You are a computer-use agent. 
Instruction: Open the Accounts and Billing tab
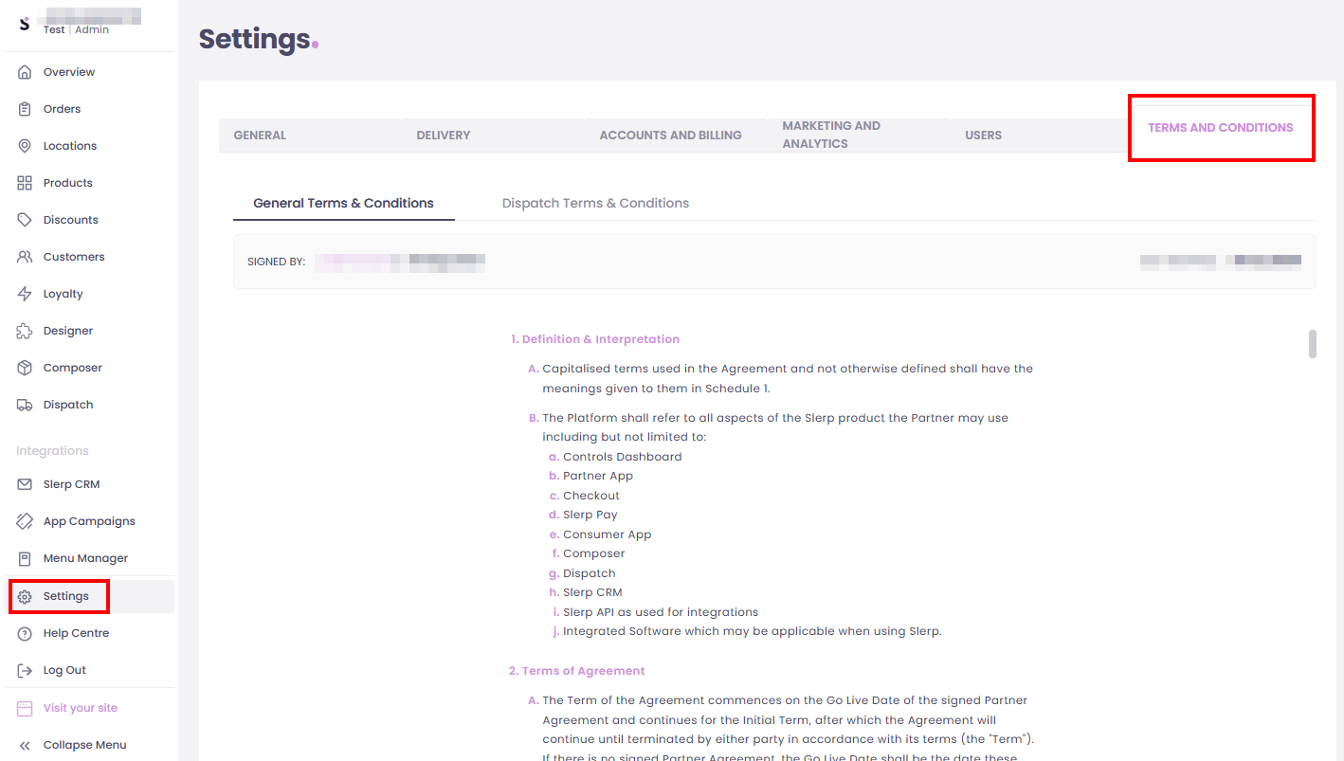[670, 136]
